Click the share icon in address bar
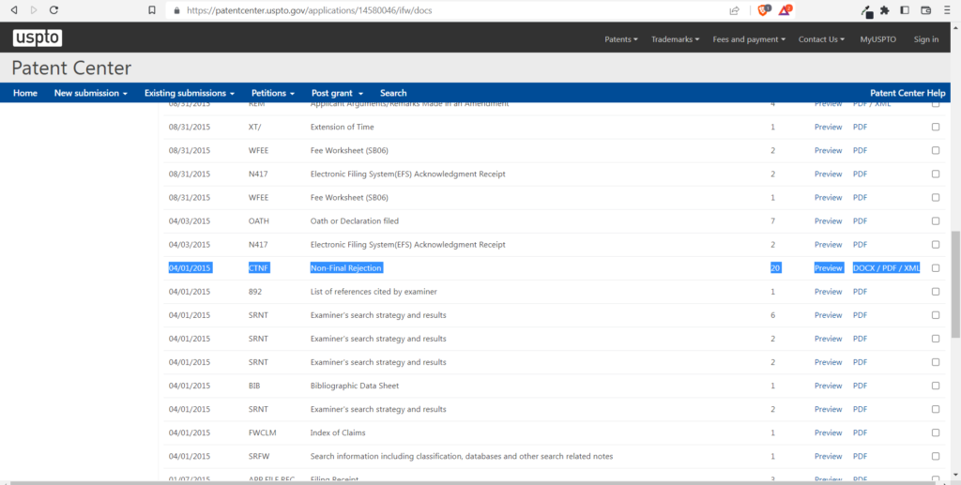Viewport: 961px width, 485px height. [x=735, y=10]
